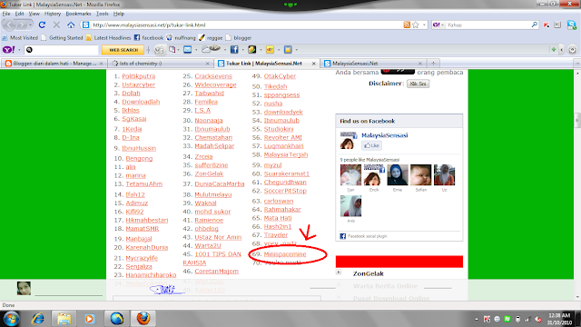581x327 pixels.
Task: Expand the Yahoo search engine dropdown
Action: click(x=438, y=25)
